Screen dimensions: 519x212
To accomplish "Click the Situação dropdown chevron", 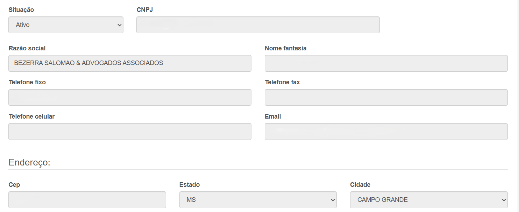I will [119, 24].
